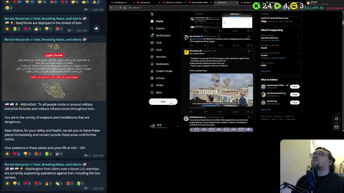
Task: Open the Bloomberg smoke plume image
Action: pos(221,90)
